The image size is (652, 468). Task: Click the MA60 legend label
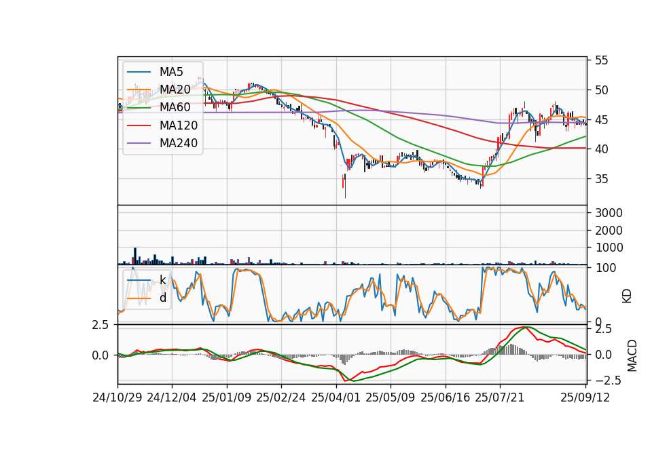[175, 107]
